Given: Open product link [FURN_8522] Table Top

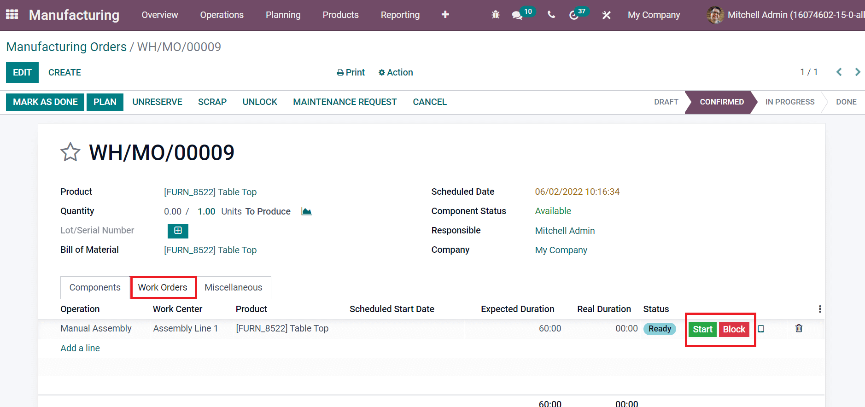Looking at the screenshot, I should [210, 192].
